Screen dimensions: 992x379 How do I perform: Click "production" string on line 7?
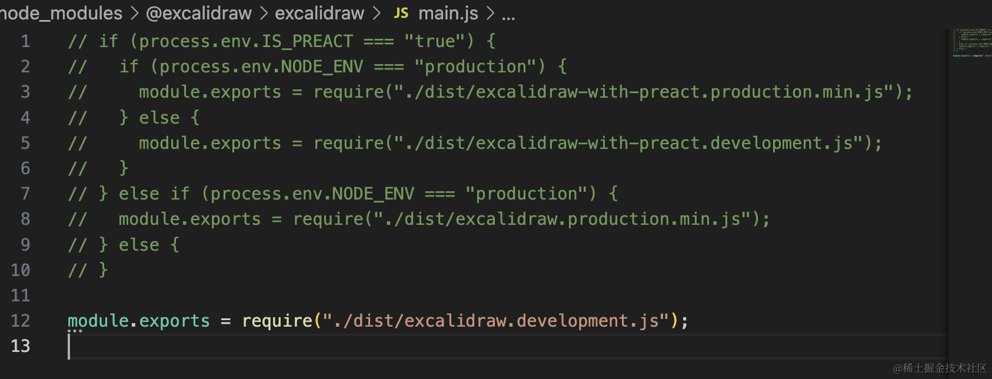531,194
